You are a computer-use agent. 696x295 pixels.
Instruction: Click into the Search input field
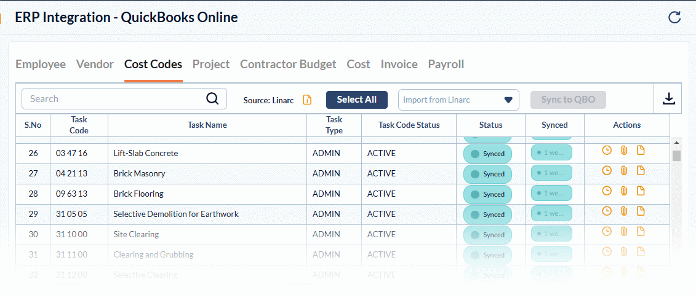(114, 99)
